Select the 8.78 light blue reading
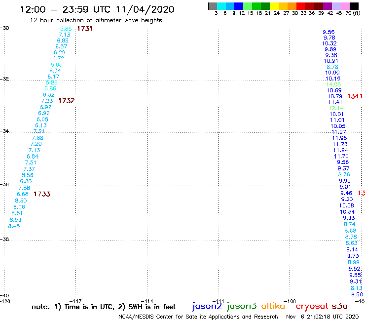 point(332,67)
